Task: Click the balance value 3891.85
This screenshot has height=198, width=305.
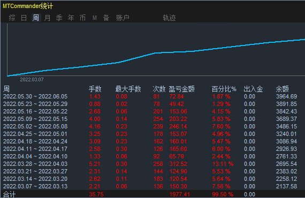Action: tap(286, 104)
